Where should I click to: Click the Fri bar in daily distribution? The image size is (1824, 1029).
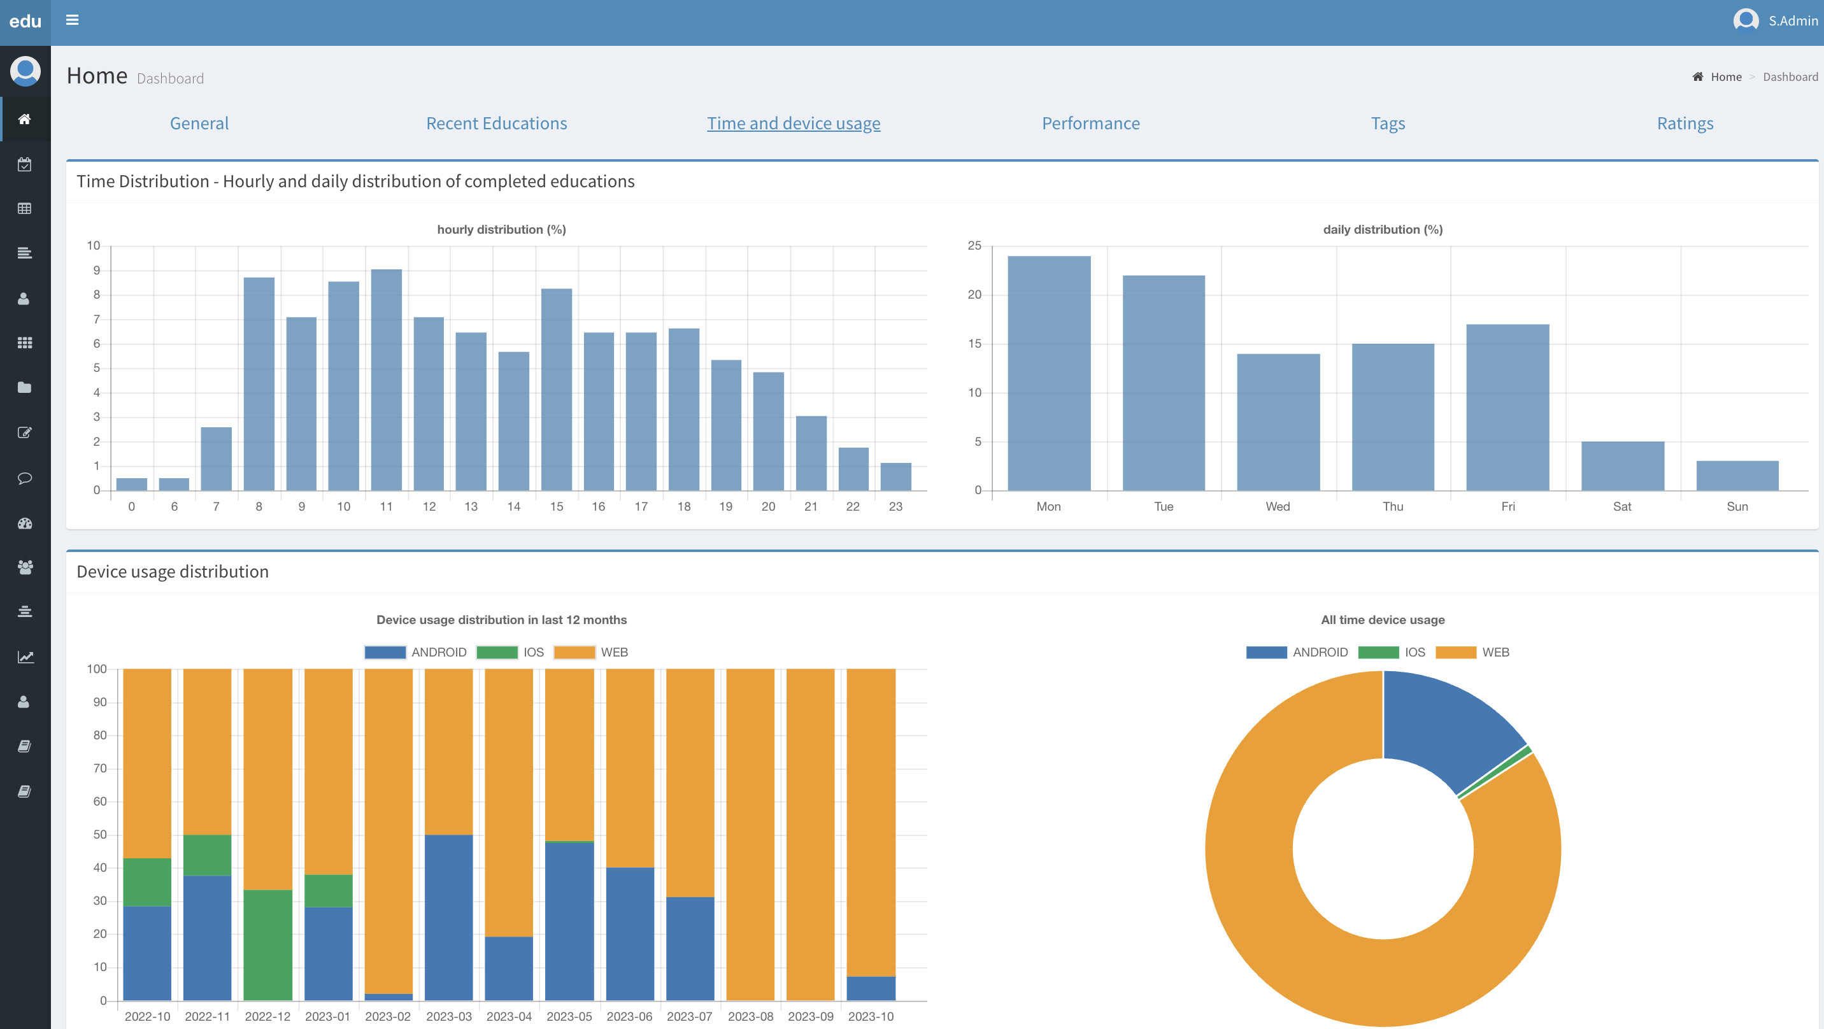click(1507, 408)
